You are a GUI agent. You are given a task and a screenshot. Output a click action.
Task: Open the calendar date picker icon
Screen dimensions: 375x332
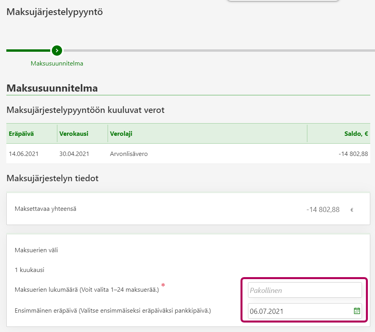pyautogui.click(x=357, y=311)
